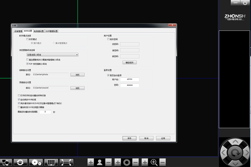Uncheck 自动同步NVR时间 checkbox
This screenshot has height=167, width=251.
pos(19,99)
